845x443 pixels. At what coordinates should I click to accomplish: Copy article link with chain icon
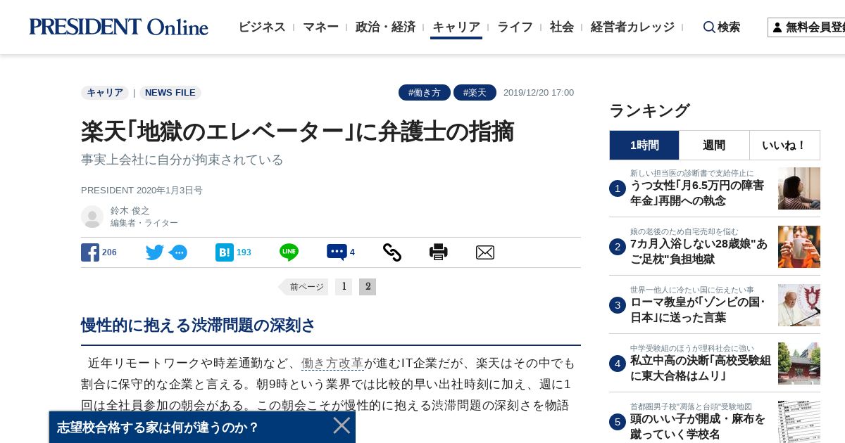pyautogui.click(x=392, y=252)
